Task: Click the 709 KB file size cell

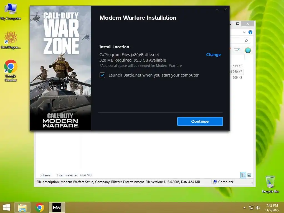Action: 237,78
